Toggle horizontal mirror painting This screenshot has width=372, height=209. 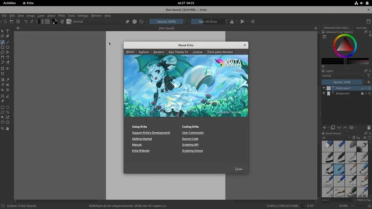(x=232, y=21)
